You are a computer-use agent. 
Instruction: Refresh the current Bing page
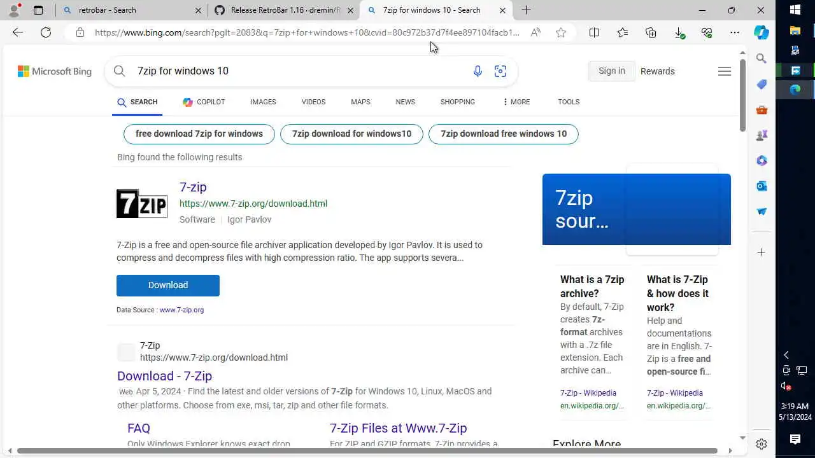coord(46,32)
